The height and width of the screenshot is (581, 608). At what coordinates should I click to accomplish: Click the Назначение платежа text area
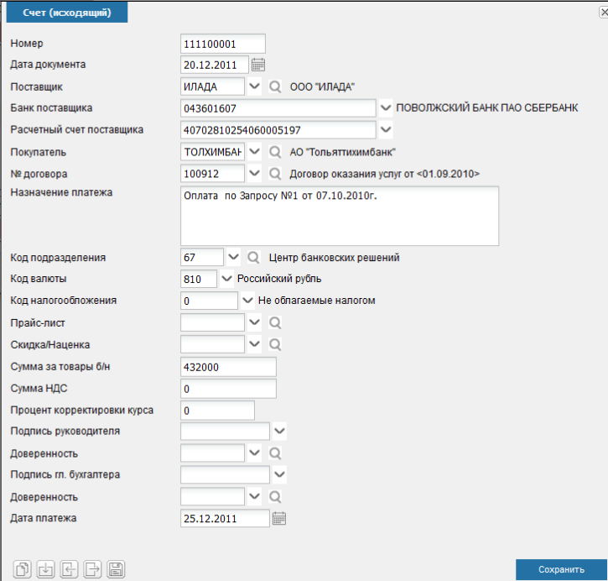(340, 216)
